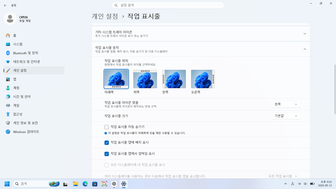
Task: Open the Windows Start menu
Action: click(7, 184)
